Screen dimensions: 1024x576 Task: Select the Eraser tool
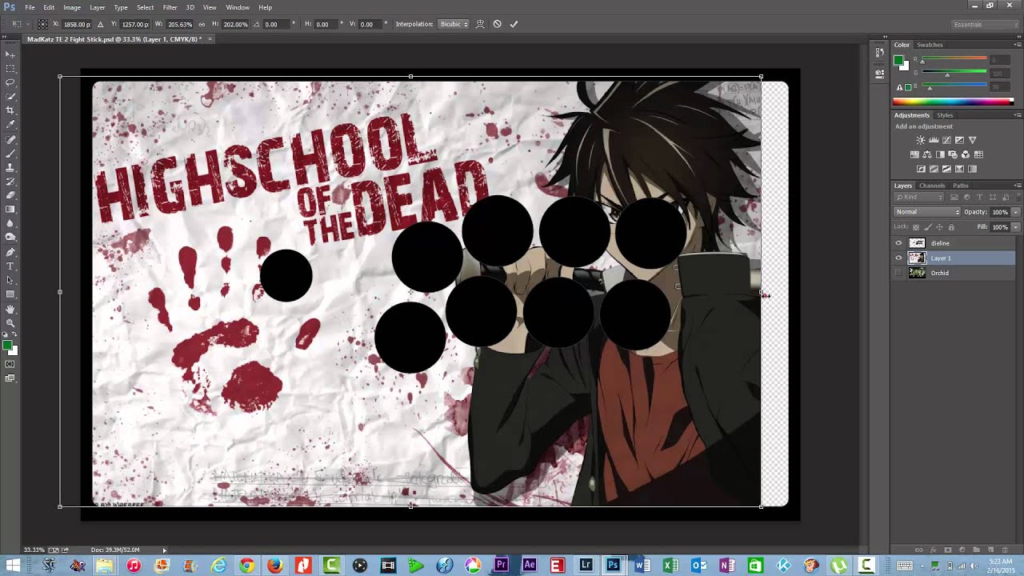tap(10, 195)
